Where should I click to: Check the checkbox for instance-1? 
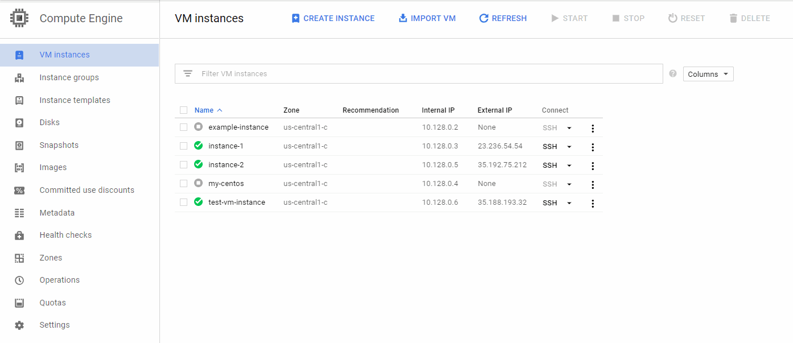183,146
